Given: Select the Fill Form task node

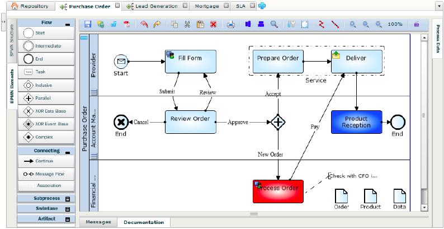Looking at the screenshot, I should [191, 62].
